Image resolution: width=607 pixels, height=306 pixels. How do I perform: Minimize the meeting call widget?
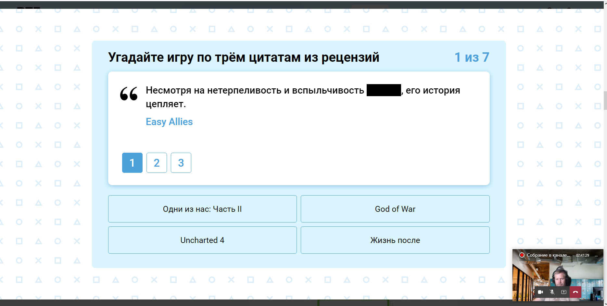596,255
